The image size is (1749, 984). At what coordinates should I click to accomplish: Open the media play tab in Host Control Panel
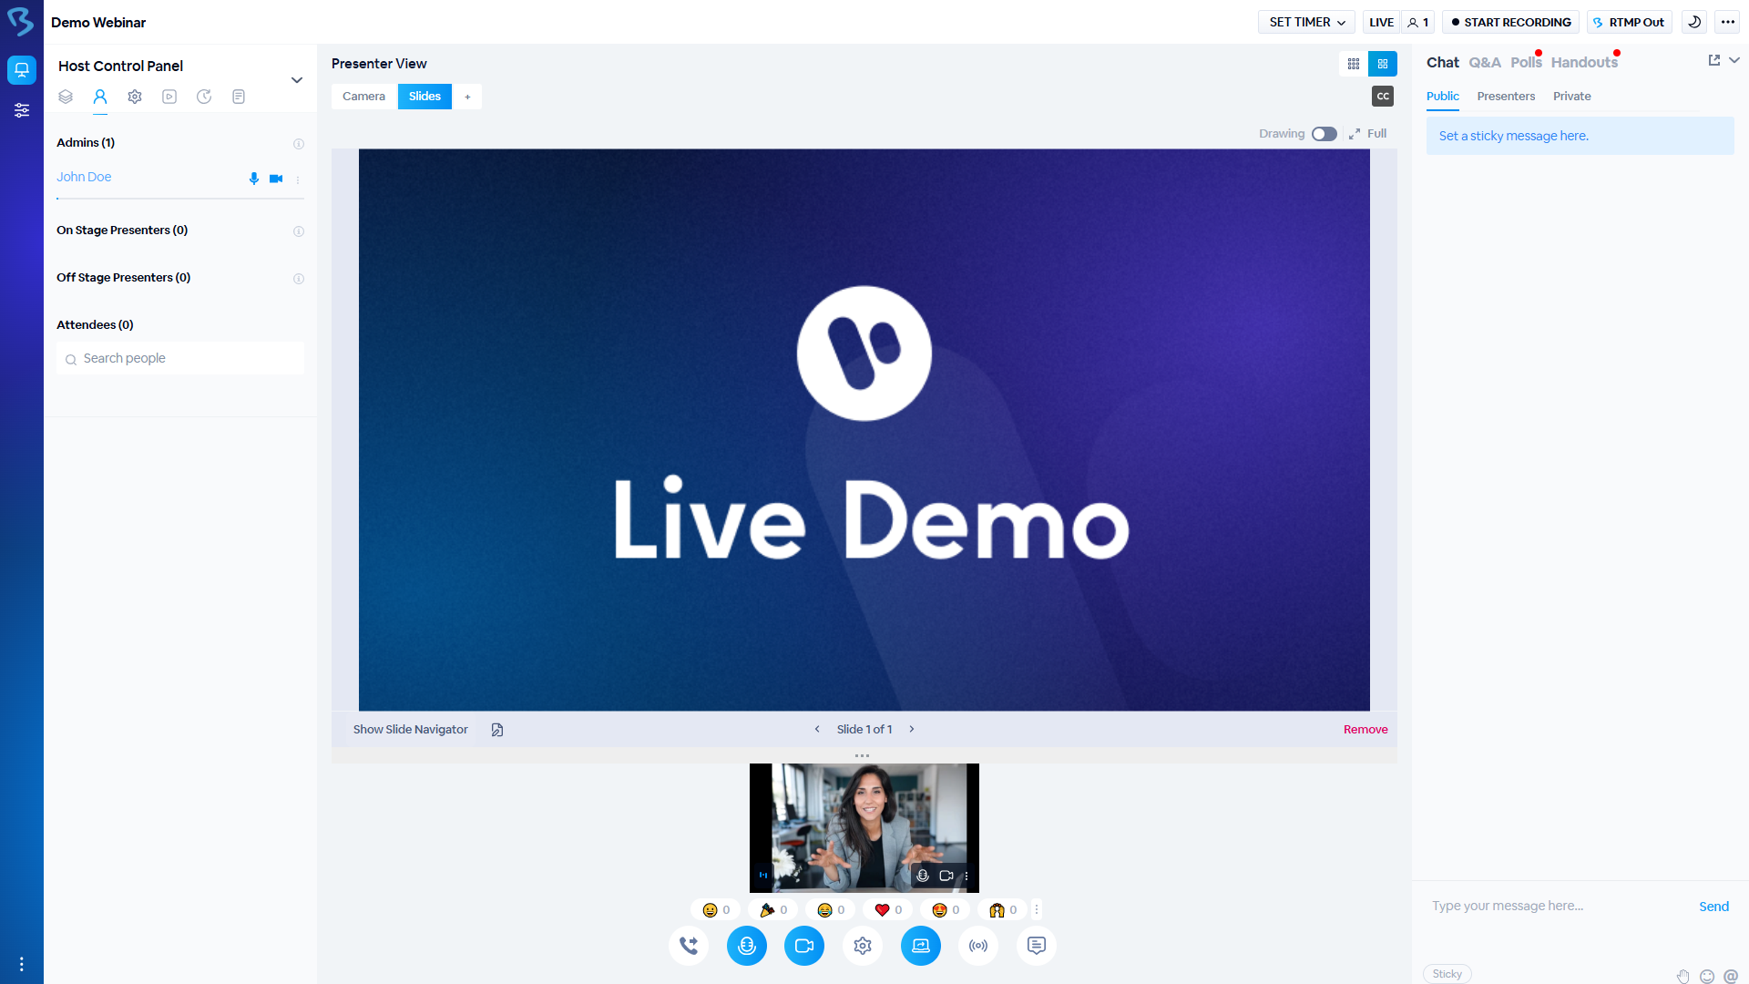pyautogui.click(x=169, y=97)
